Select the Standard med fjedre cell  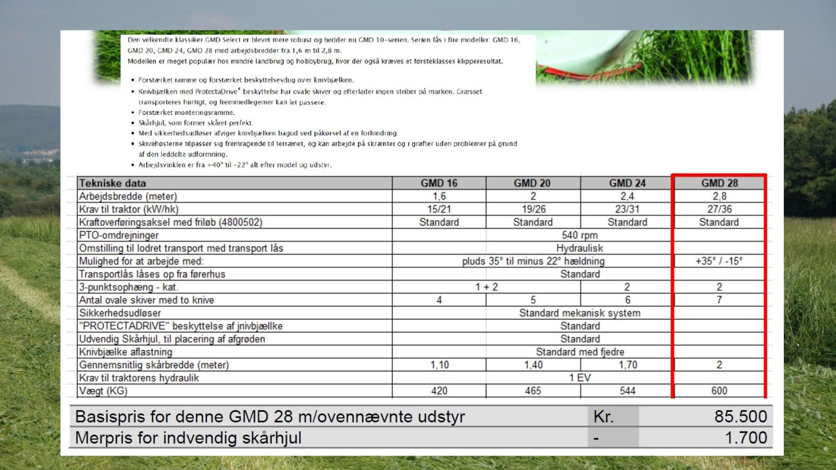tap(579, 352)
